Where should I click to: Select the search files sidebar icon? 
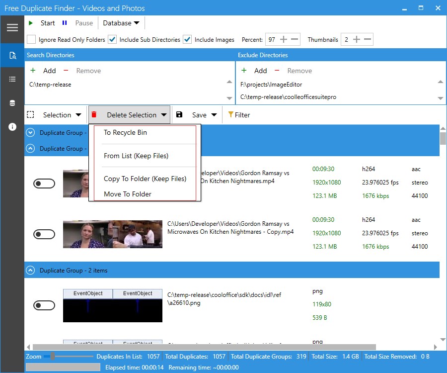[x=12, y=55]
